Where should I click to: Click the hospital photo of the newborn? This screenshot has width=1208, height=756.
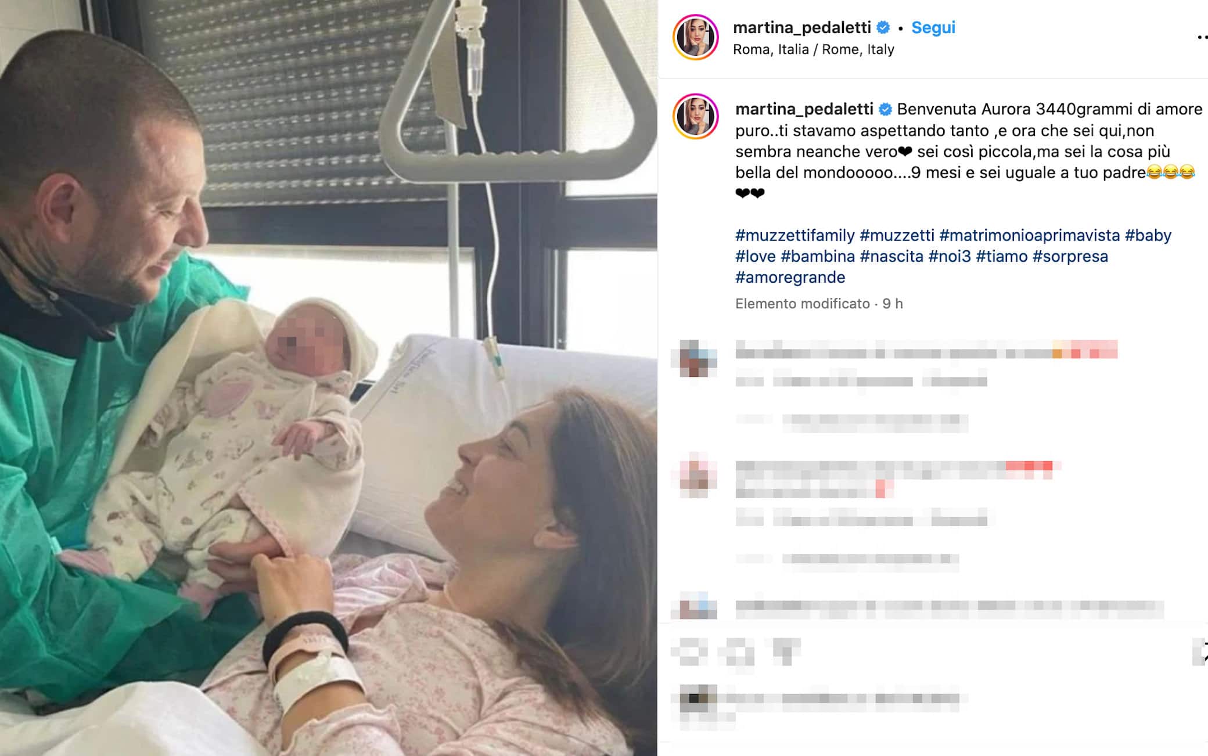(x=328, y=378)
